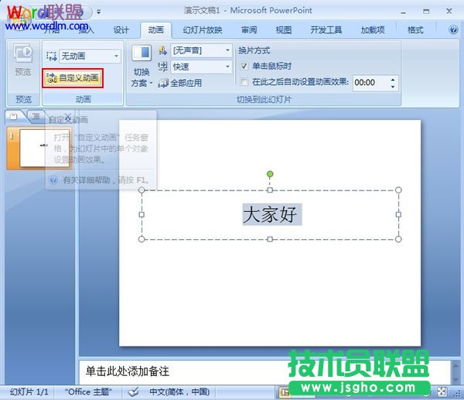Enable the 在此之后自动设置动画效果 checkbox
The image size is (464, 400).
click(244, 81)
